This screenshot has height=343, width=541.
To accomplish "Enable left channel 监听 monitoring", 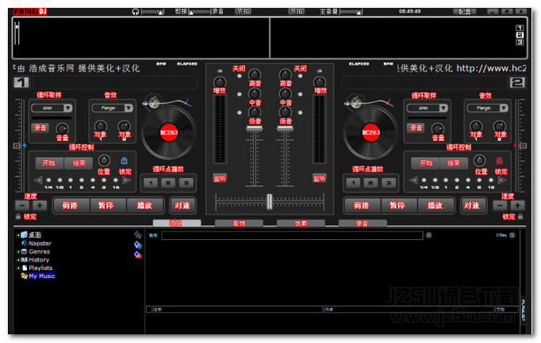I will pos(220,178).
